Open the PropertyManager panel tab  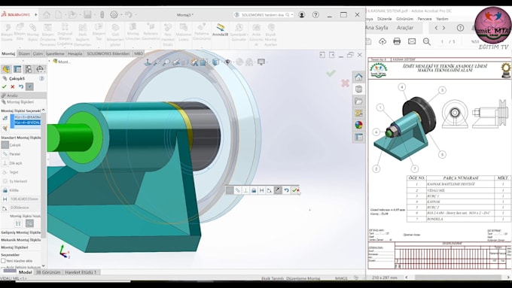pos(17,69)
